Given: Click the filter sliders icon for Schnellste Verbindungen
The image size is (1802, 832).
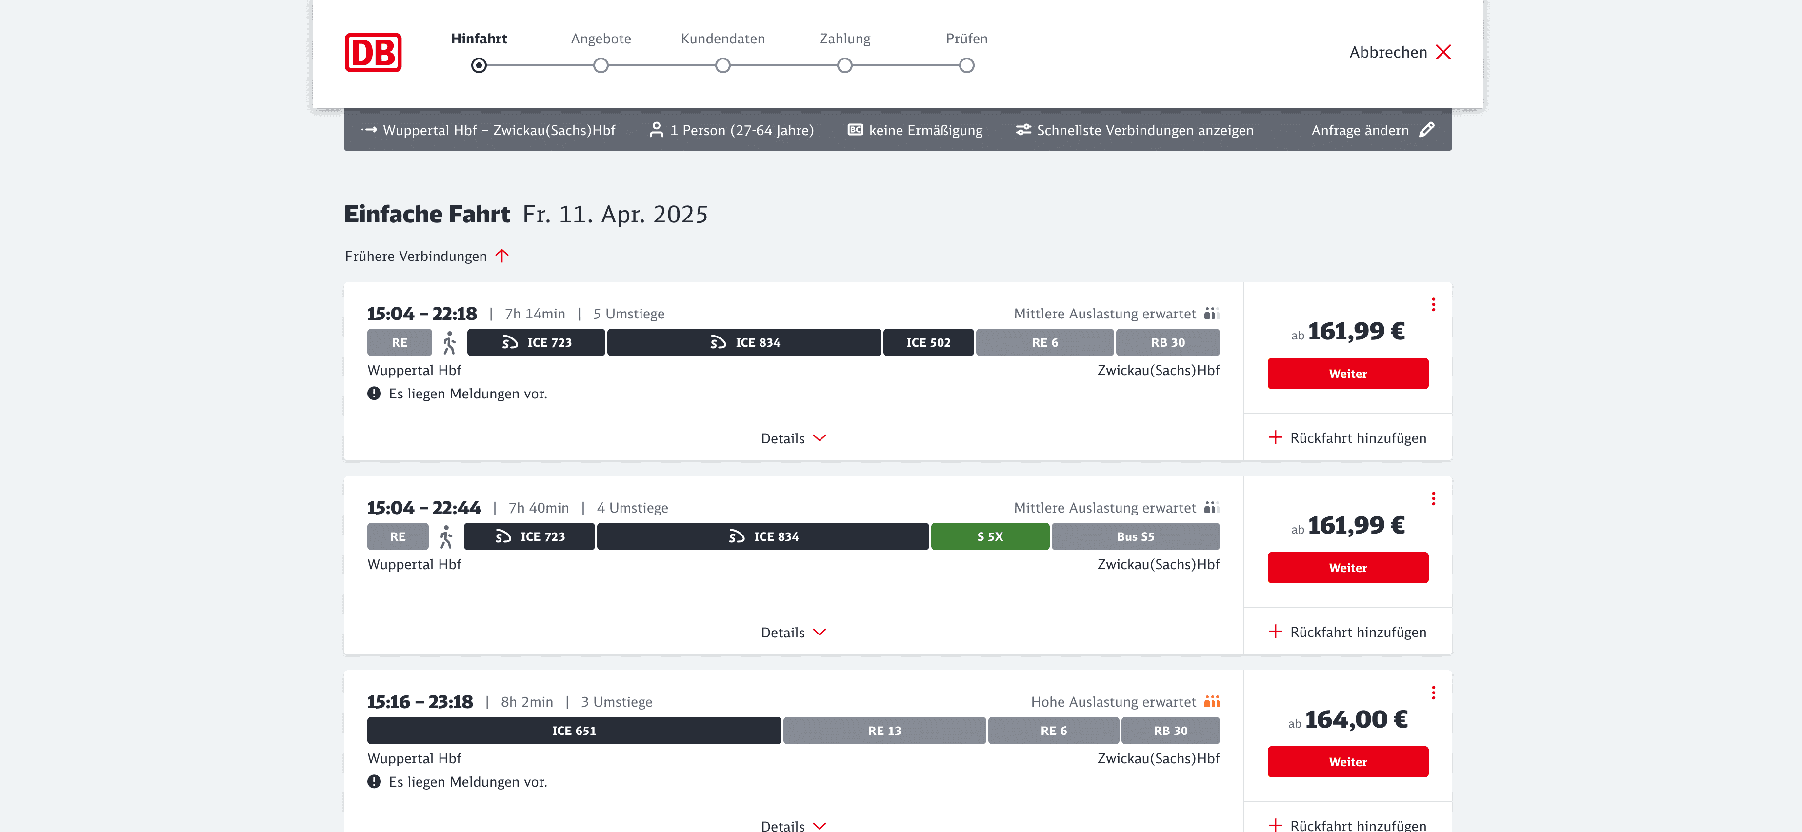Looking at the screenshot, I should [1023, 130].
